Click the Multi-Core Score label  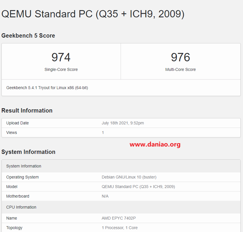click(181, 69)
